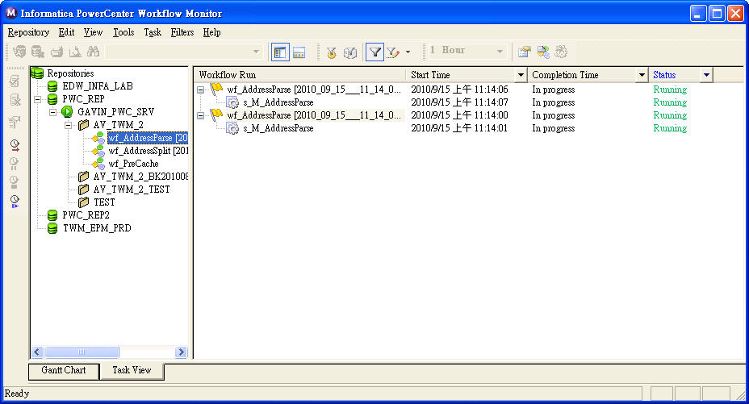Image resolution: width=749 pixels, height=404 pixels.
Task: Open the Task menu
Action: 153,32
